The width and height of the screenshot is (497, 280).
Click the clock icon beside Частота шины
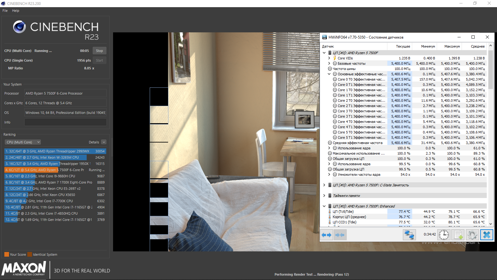point(330,69)
